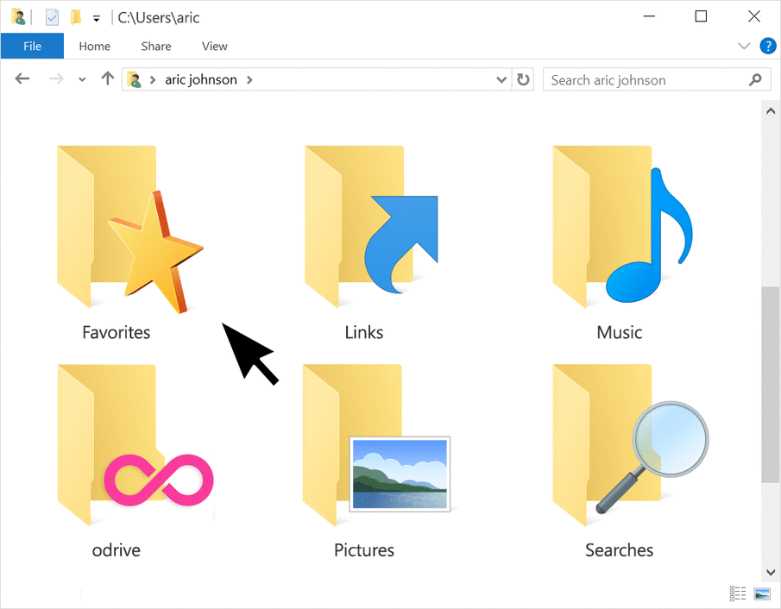
Task: Select the odrive folder label
Action: (116, 550)
